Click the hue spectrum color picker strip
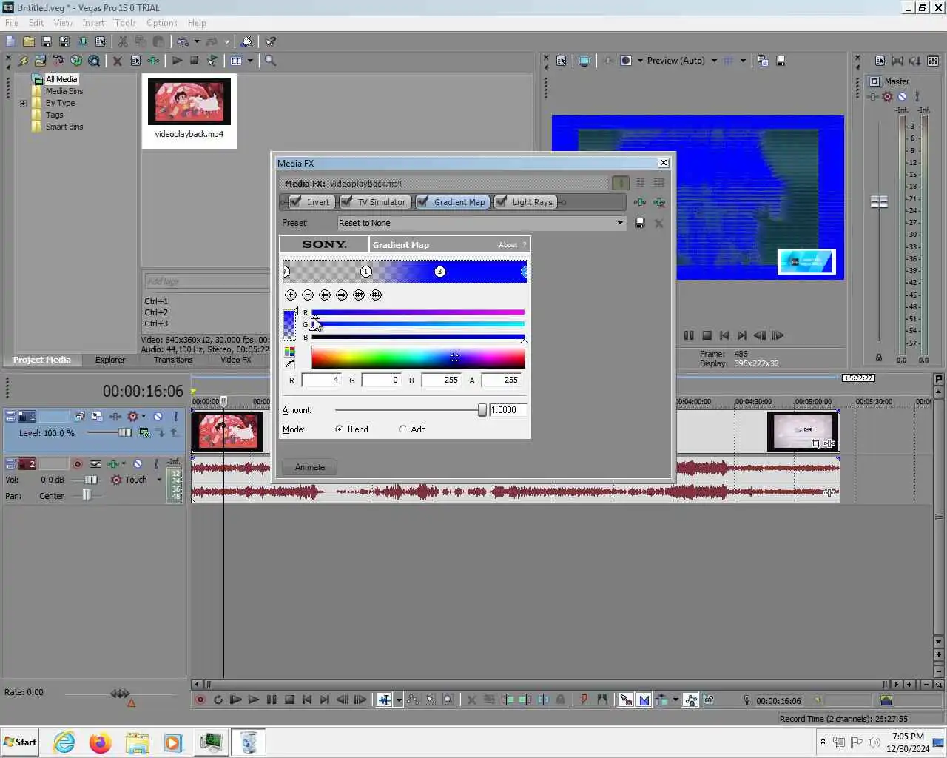The height and width of the screenshot is (758, 947). pyautogui.click(x=418, y=358)
